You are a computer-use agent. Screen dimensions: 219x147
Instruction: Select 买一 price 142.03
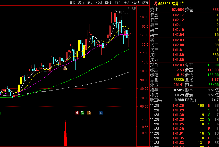178,40
